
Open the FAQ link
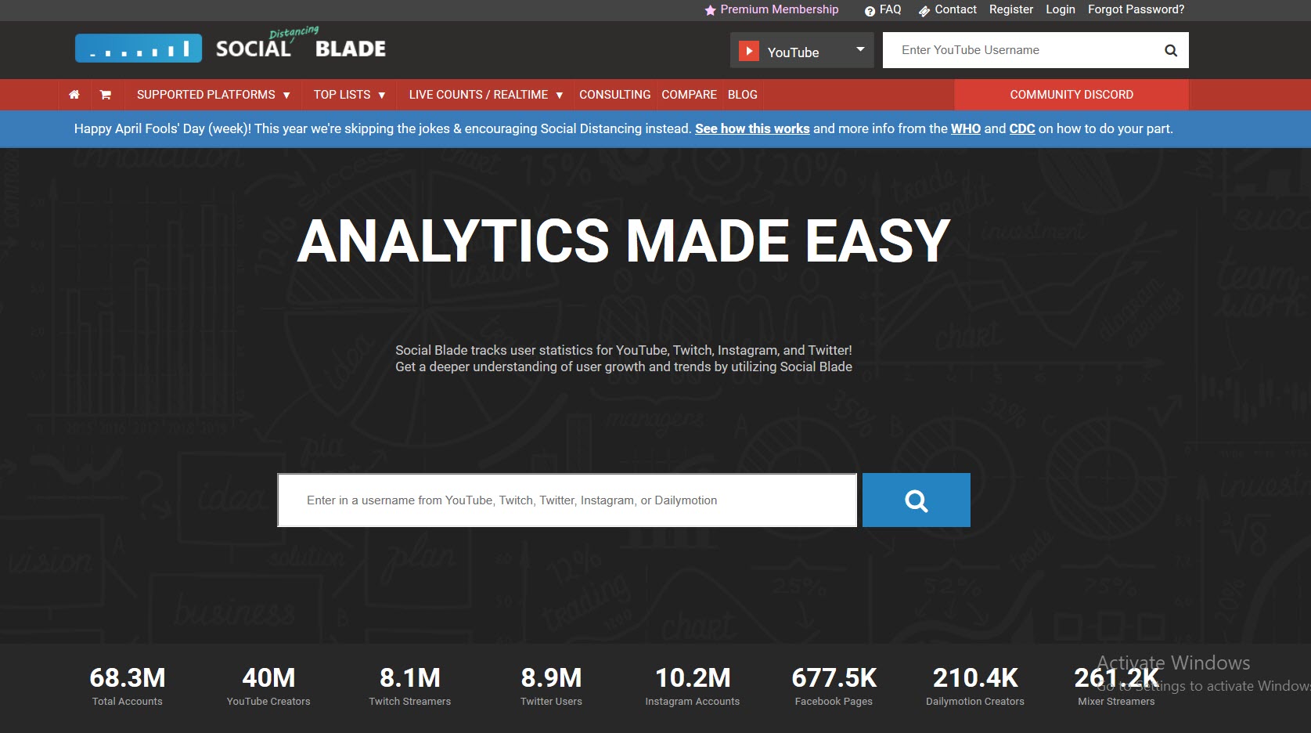(890, 9)
